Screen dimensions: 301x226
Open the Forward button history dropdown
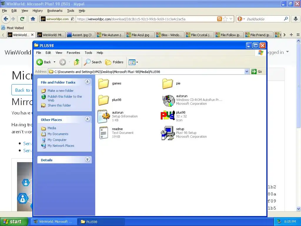[69, 62]
